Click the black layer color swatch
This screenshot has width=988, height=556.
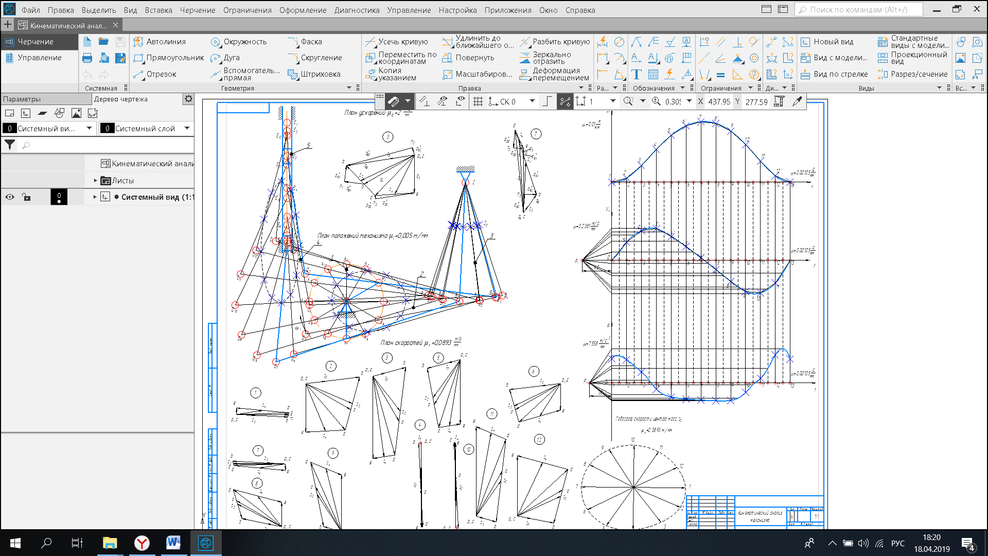point(59,197)
